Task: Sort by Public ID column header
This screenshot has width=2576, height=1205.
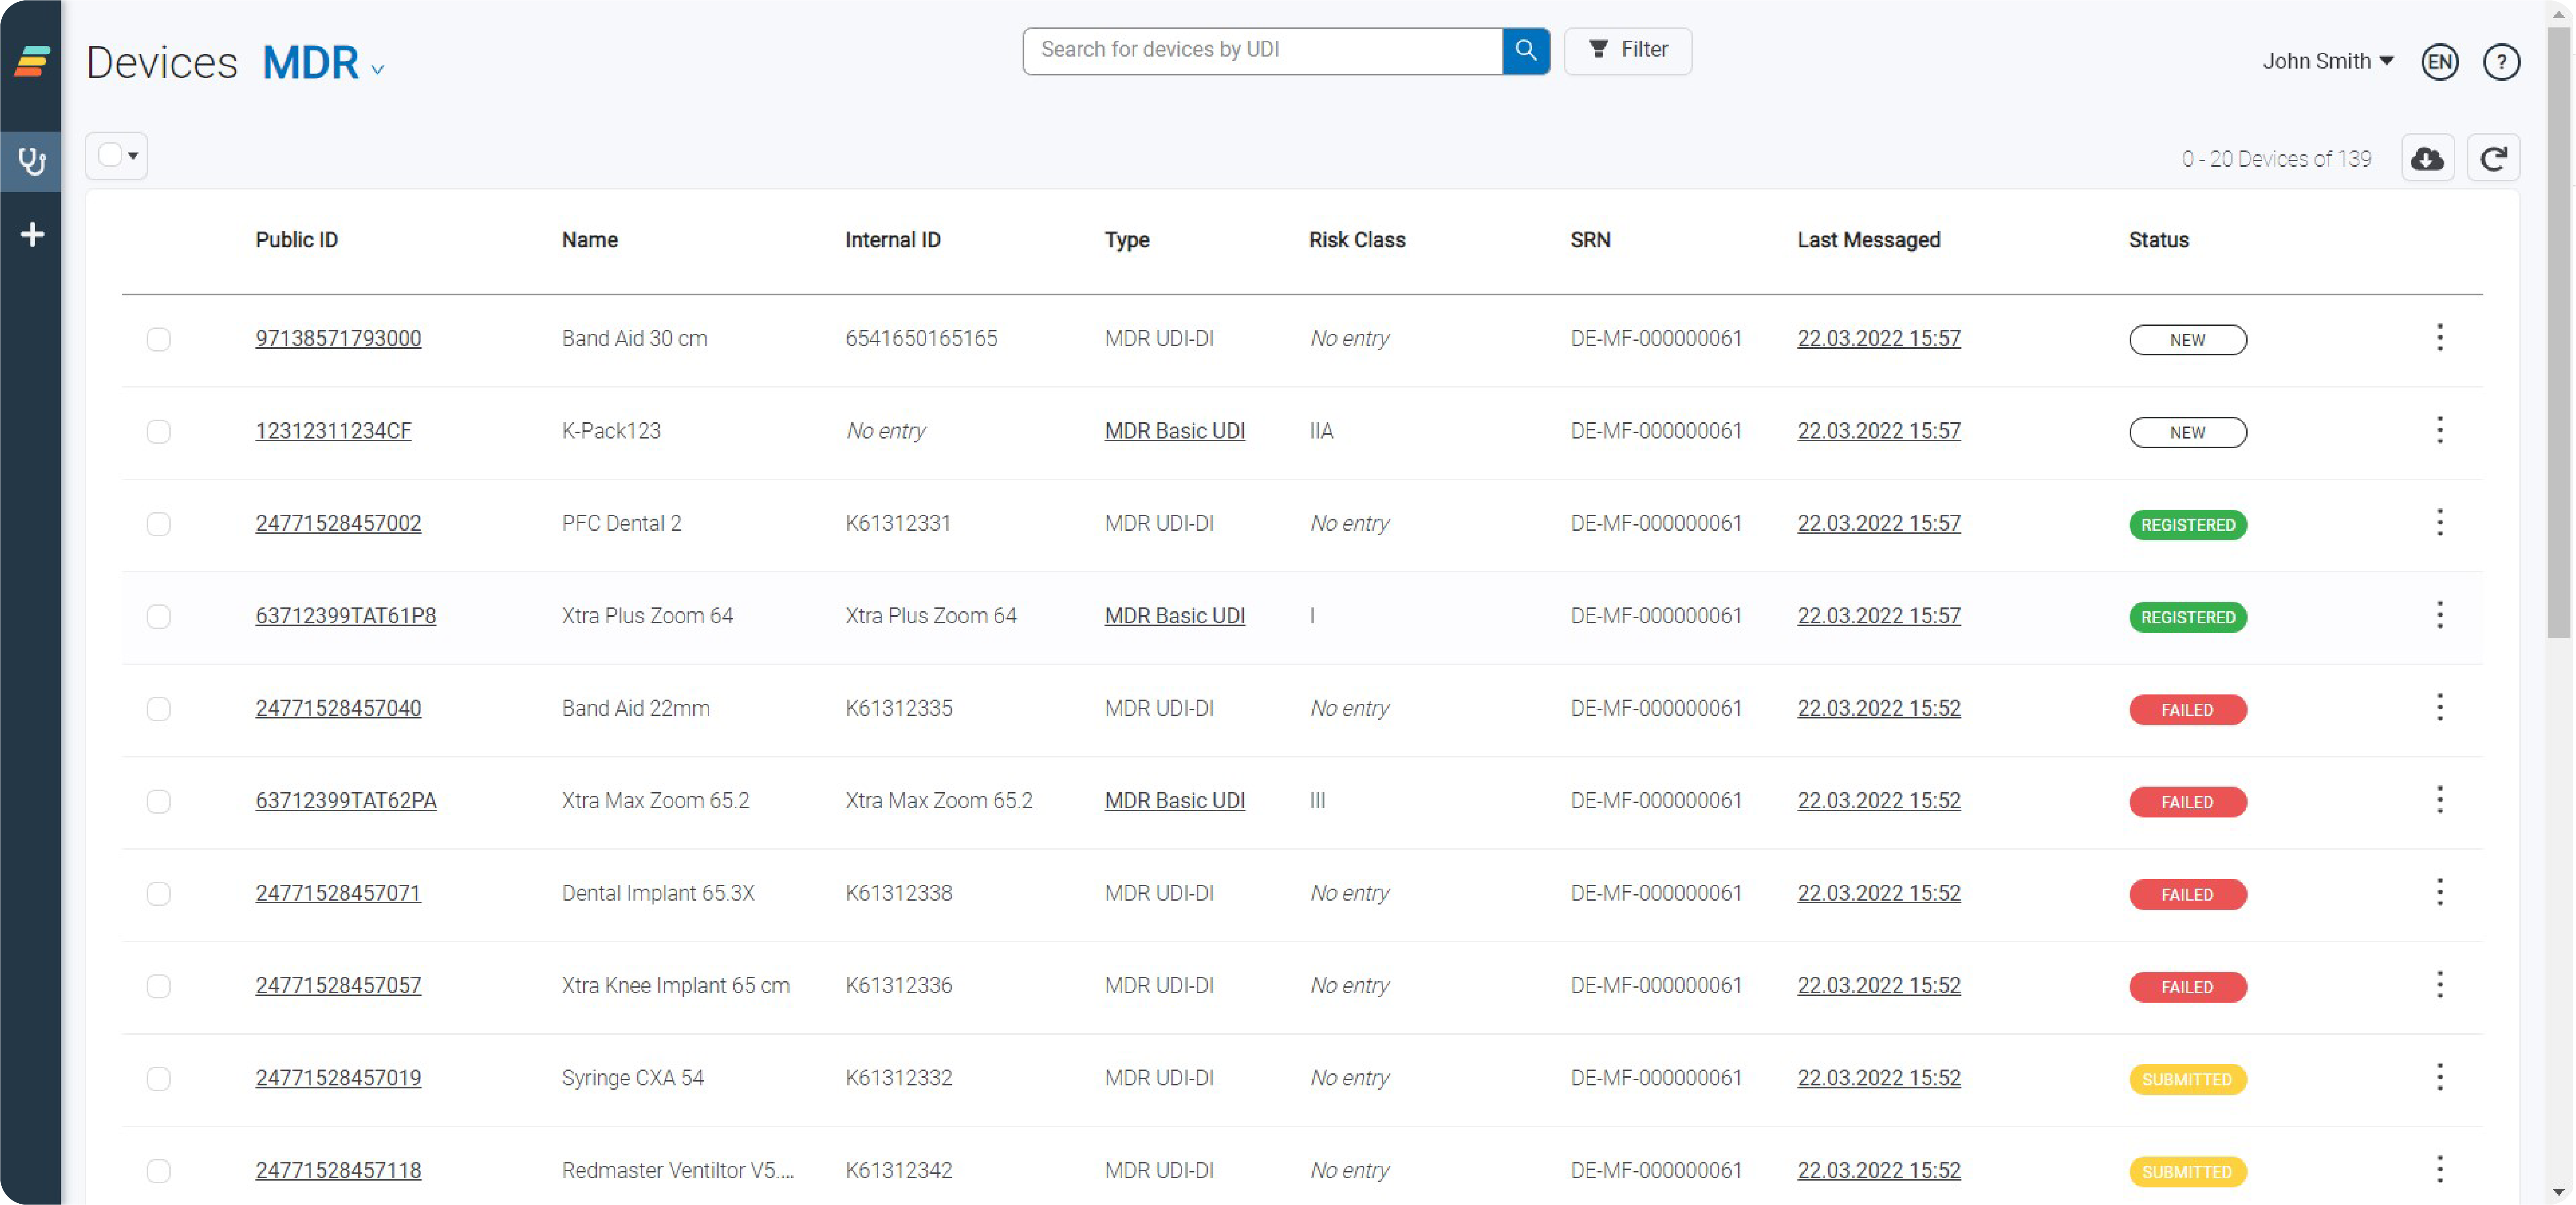Action: point(297,240)
